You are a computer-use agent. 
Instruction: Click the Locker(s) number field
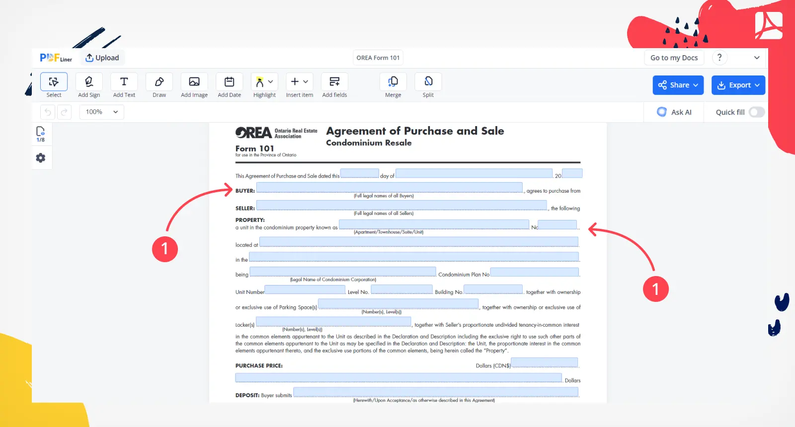[333, 322]
